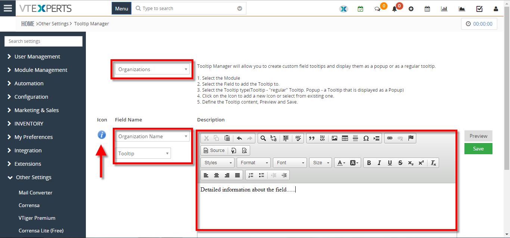Insert special character Omega icon
Viewport: 510px width, 238px height.
pos(366,138)
